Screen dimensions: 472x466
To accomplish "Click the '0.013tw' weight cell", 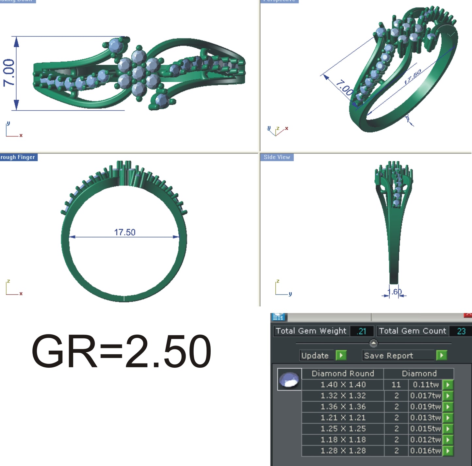I will tap(425, 418).
